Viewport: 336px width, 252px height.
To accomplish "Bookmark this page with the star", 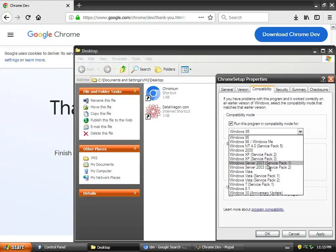I will pos(210,17).
